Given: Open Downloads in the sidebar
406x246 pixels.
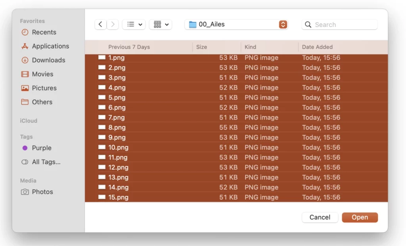Looking at the screenshot, I should click(43, 60).
